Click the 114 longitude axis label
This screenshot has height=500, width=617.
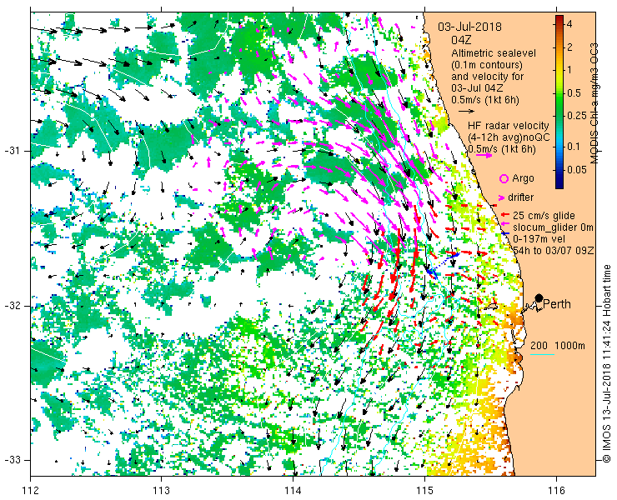[293, 491]
